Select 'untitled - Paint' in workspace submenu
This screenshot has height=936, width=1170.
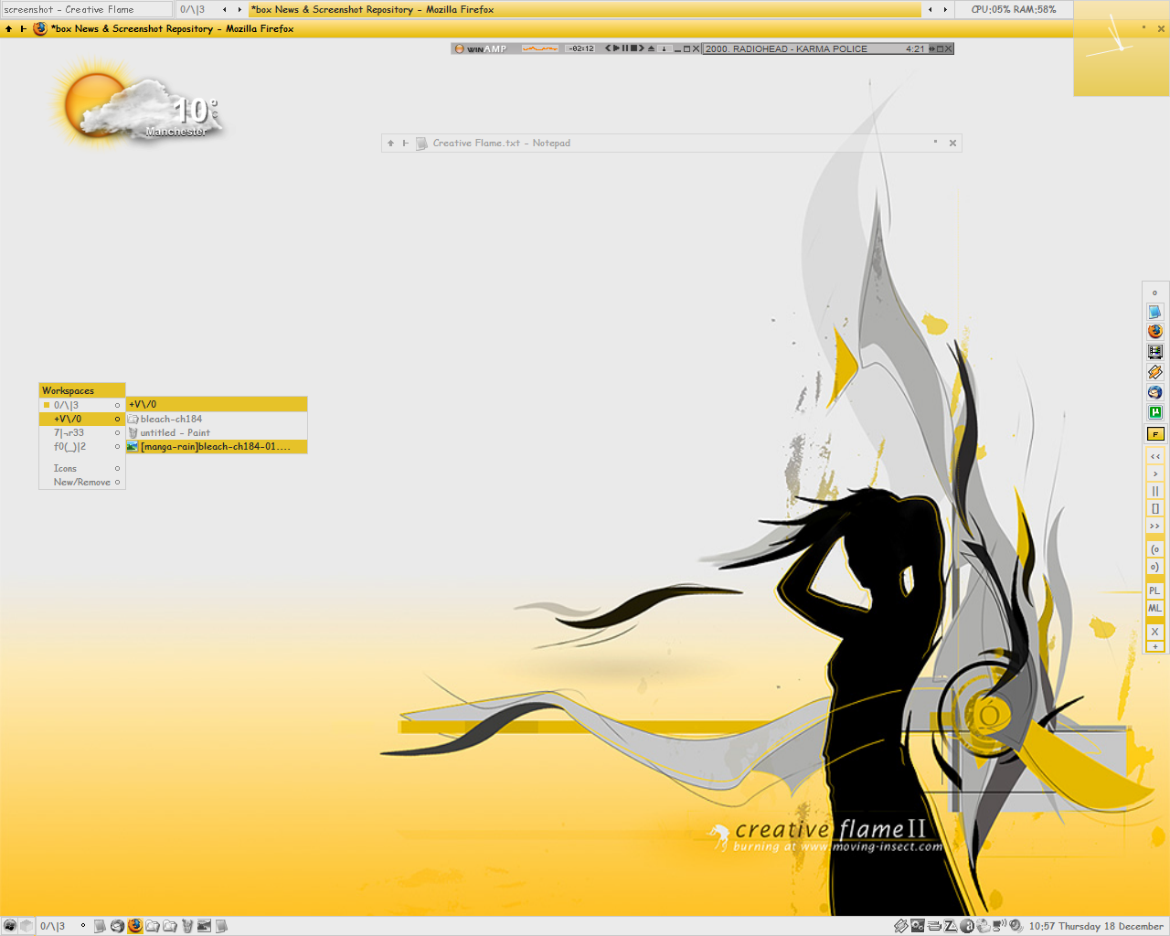tap(175, 433)
